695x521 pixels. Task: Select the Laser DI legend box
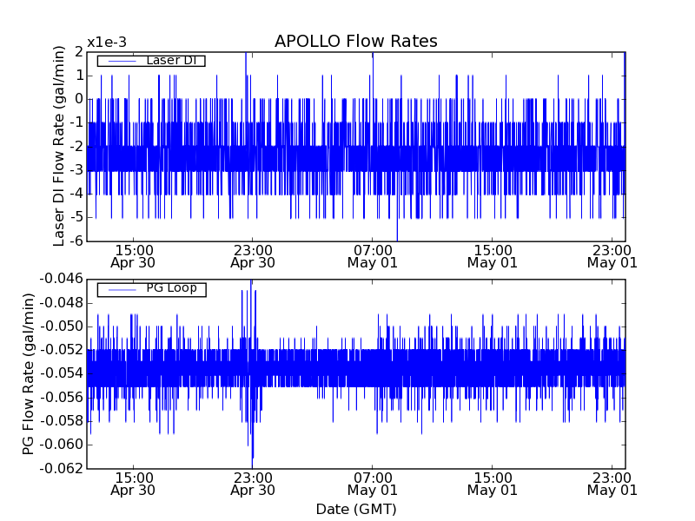pyautogui.click(x=150, y=61)
